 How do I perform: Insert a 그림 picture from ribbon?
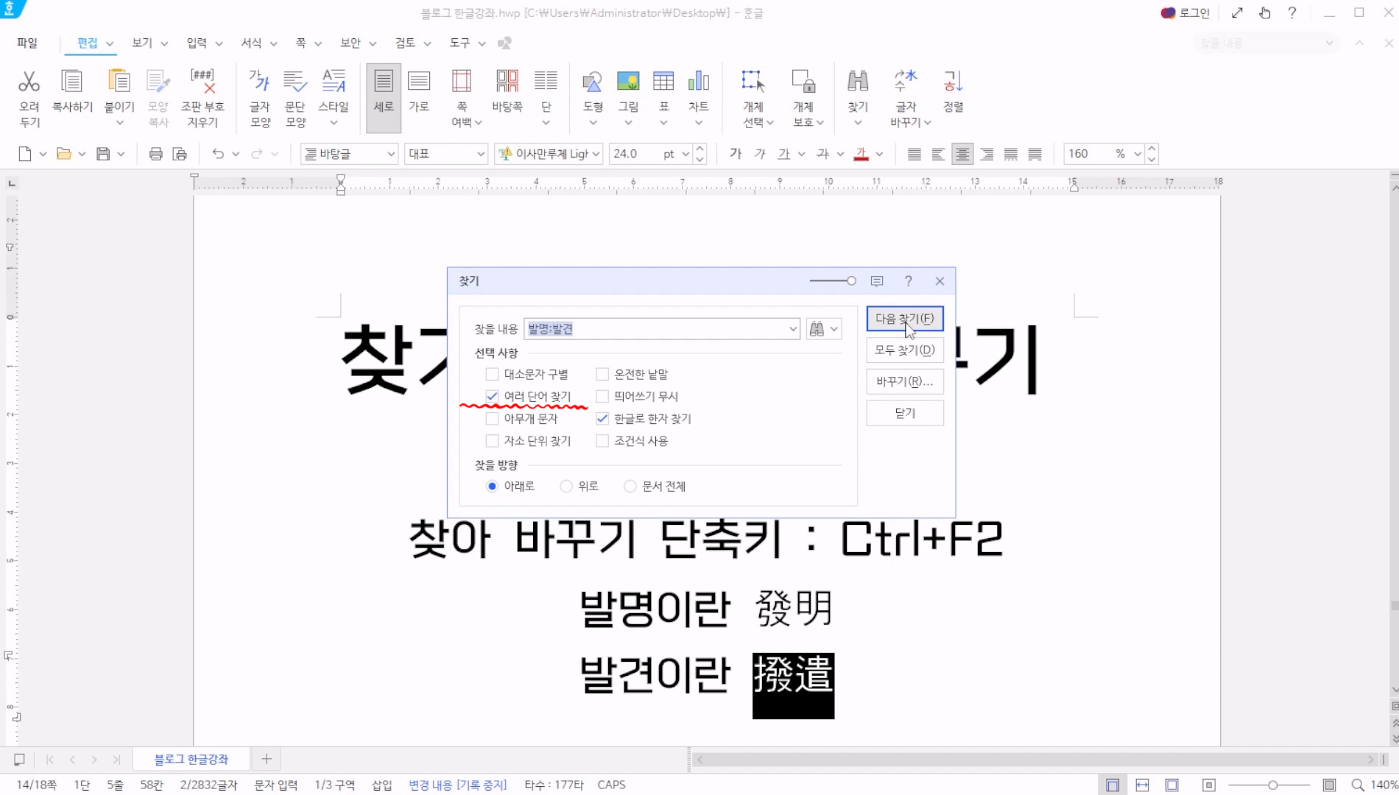(x=628, y=81)
